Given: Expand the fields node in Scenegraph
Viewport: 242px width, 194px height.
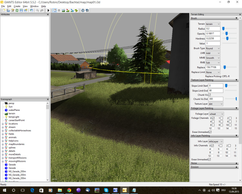Looking at the screenshot, I should pos(3,134).
